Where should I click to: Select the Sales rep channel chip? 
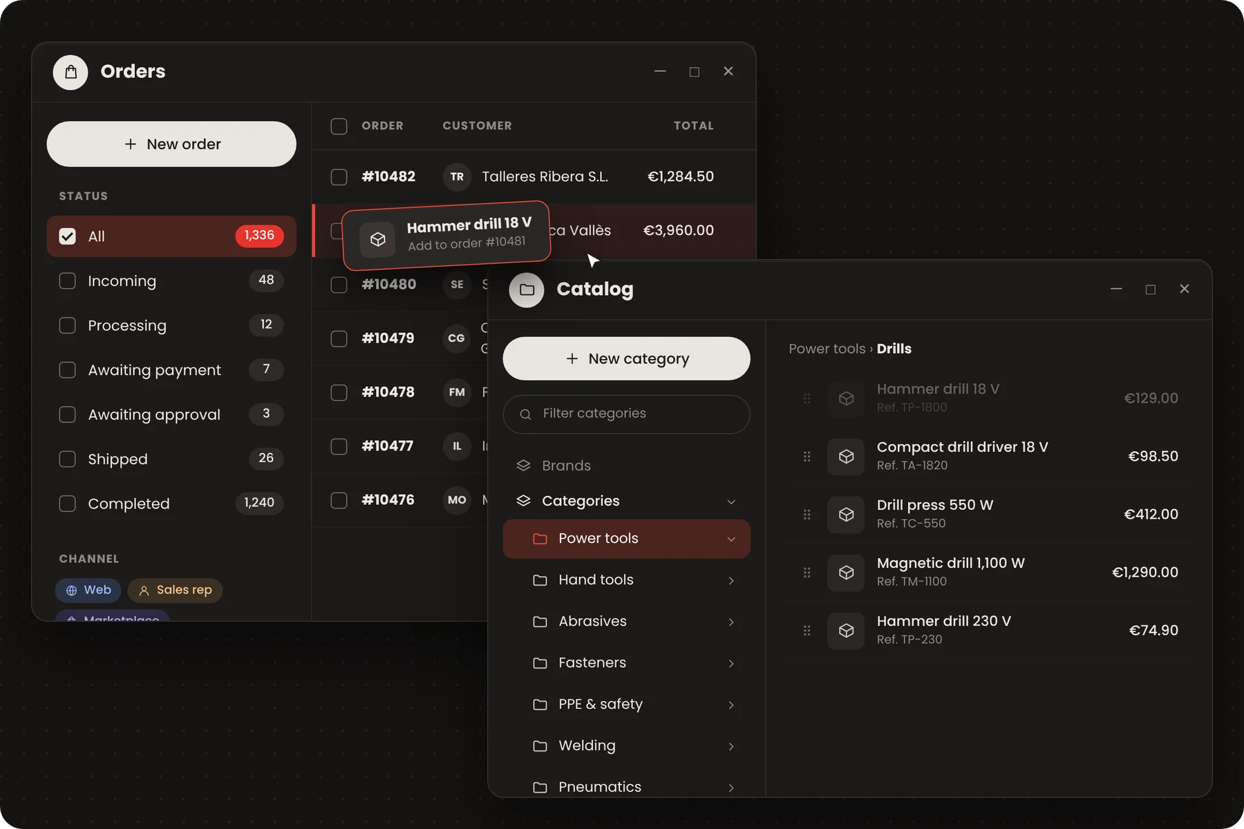pyautogui.click(x=175, y=590)
